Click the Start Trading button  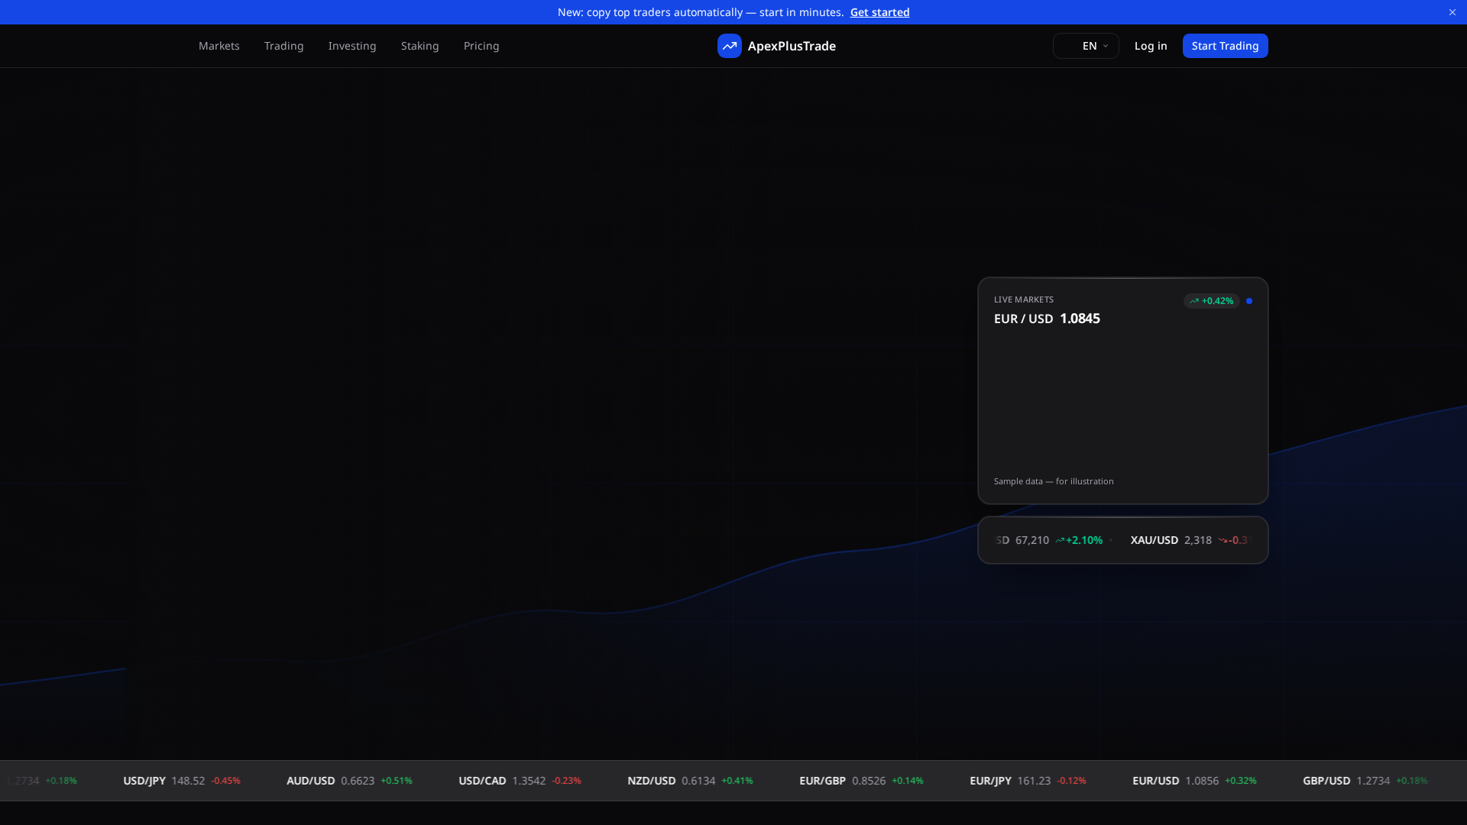[x=1226, y=46]
